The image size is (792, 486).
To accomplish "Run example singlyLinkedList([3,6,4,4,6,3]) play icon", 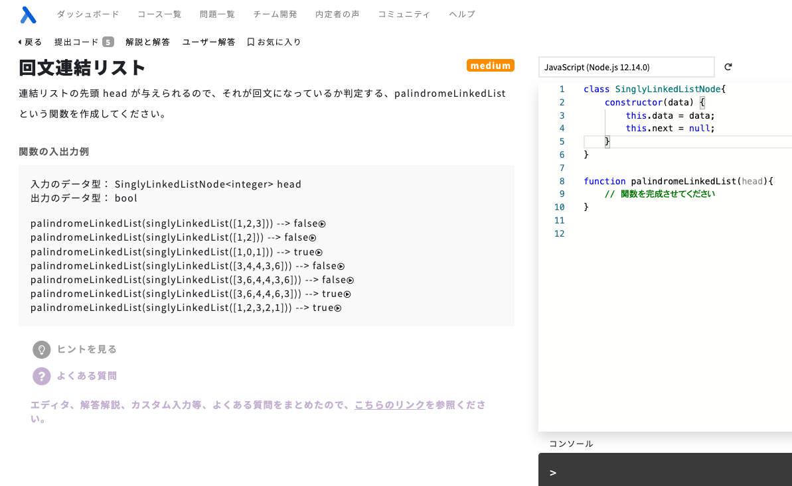I will 347,294.
